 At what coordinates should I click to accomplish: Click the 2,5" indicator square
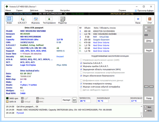23,98
